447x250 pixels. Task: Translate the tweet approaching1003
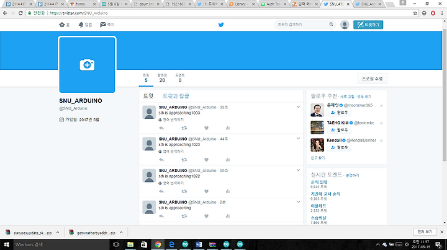(171, 120)
